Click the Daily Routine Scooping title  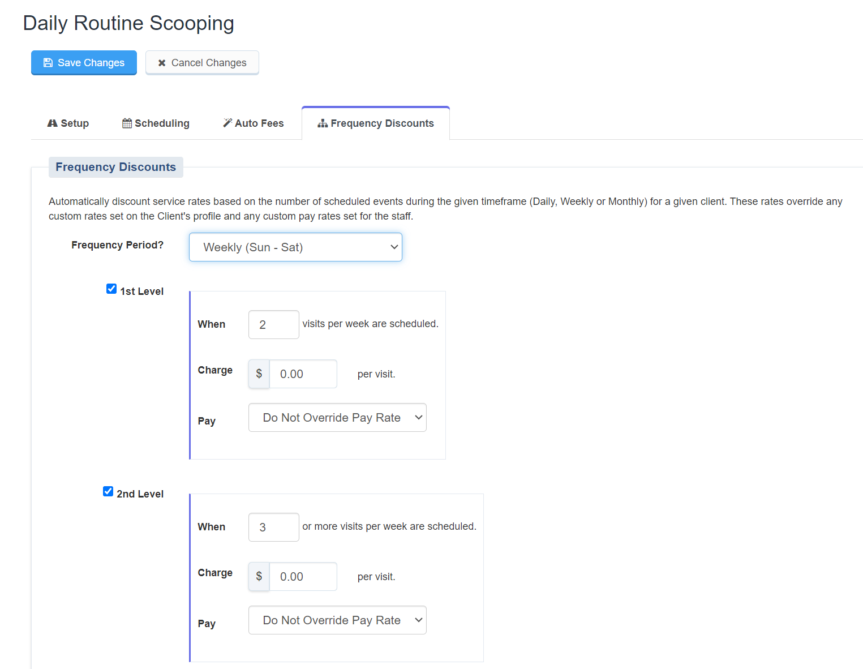(x=128, y=23)
